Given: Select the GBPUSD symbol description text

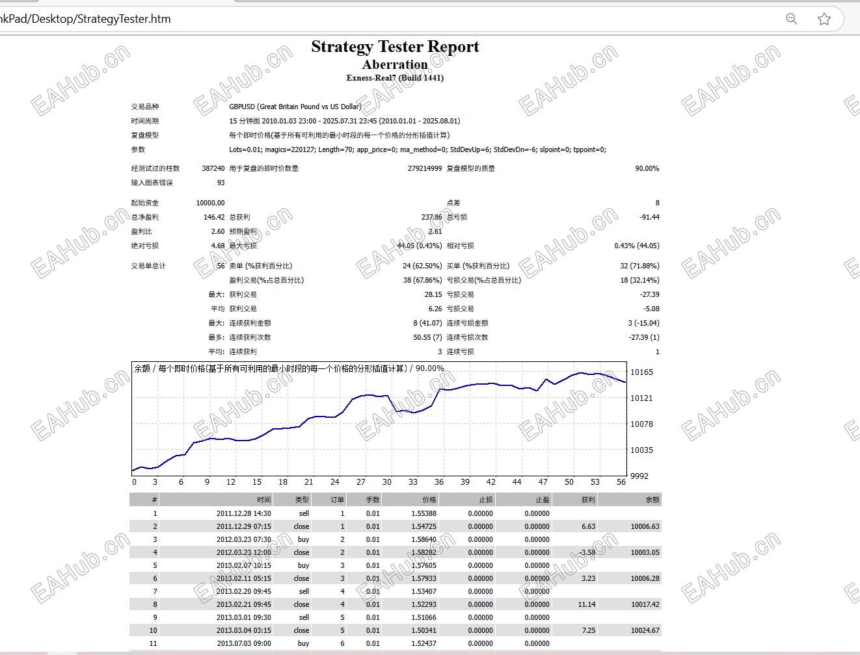Looking at the screenshot, I should 295,107.
